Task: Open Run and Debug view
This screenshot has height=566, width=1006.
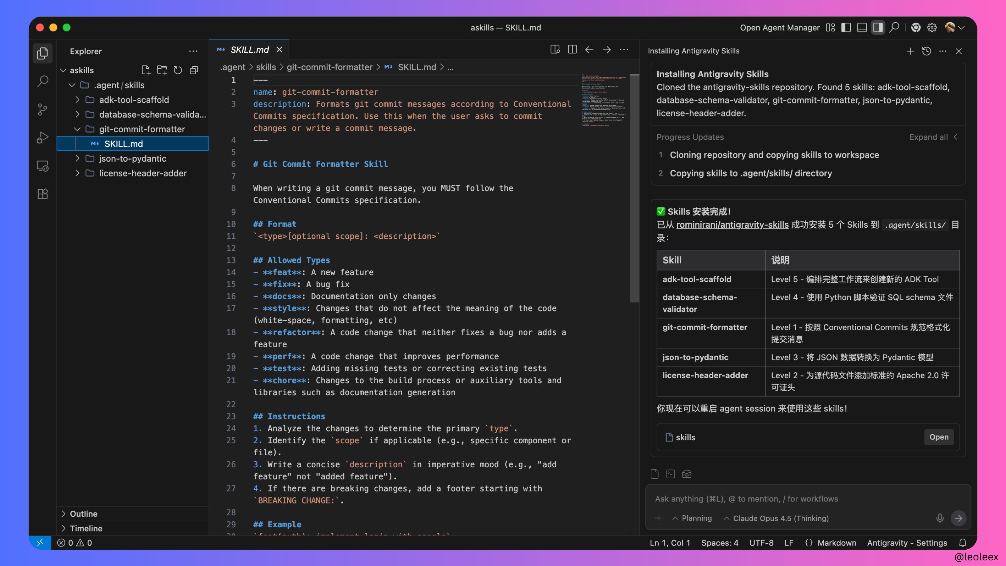Action: tap(42, 137)
